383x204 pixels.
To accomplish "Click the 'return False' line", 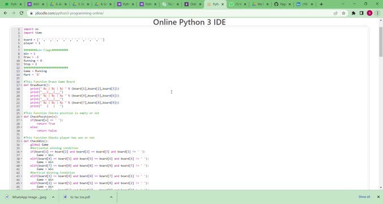I will (46, 131).
